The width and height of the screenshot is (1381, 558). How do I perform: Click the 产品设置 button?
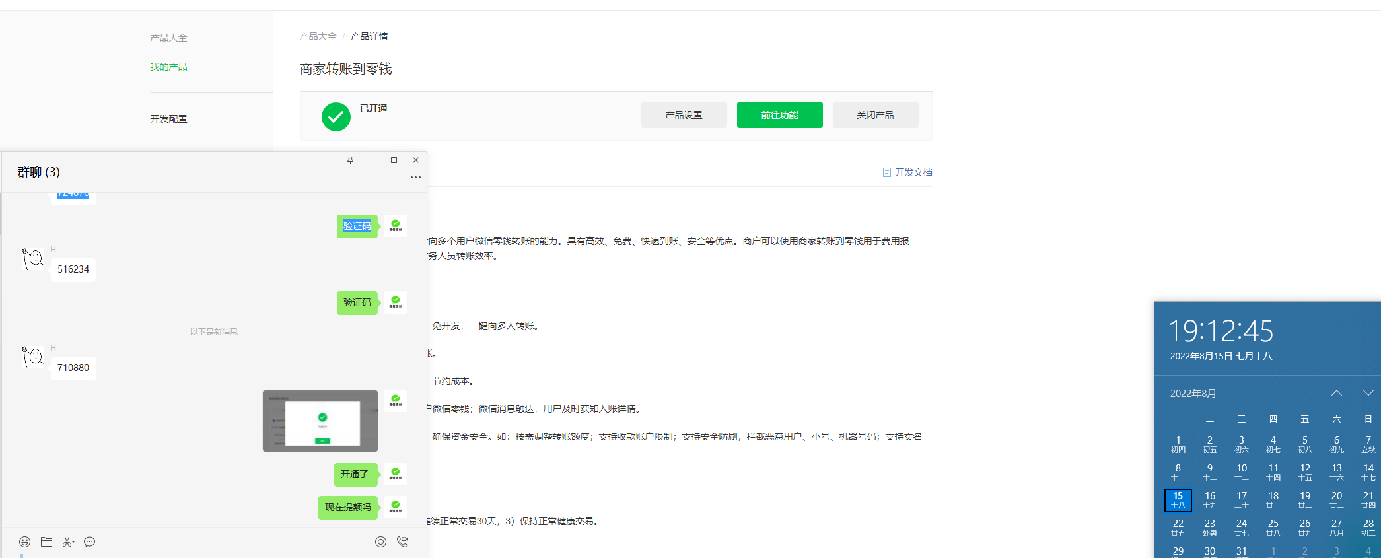point(684,115)
